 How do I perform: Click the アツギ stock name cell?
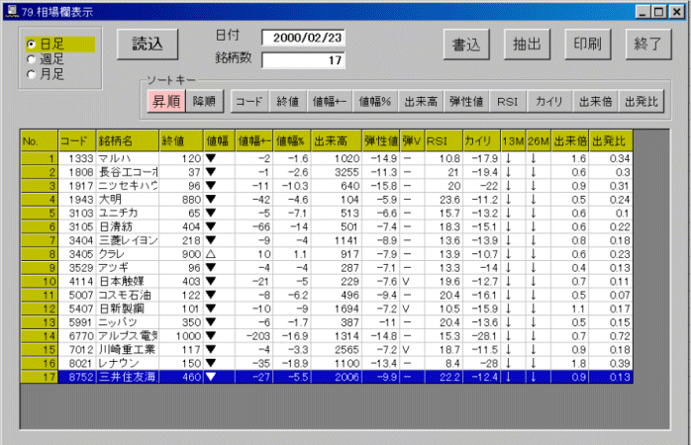(128, 268)
